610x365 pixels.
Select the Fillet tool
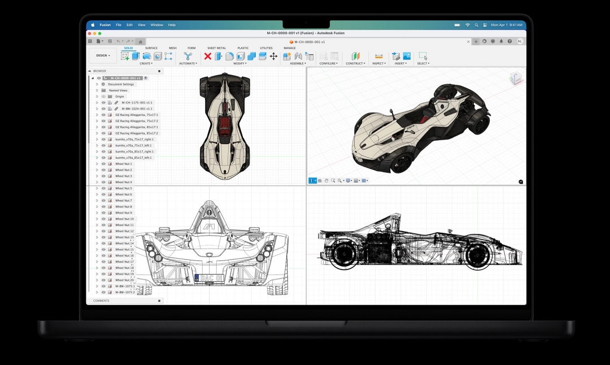point(229,57)
